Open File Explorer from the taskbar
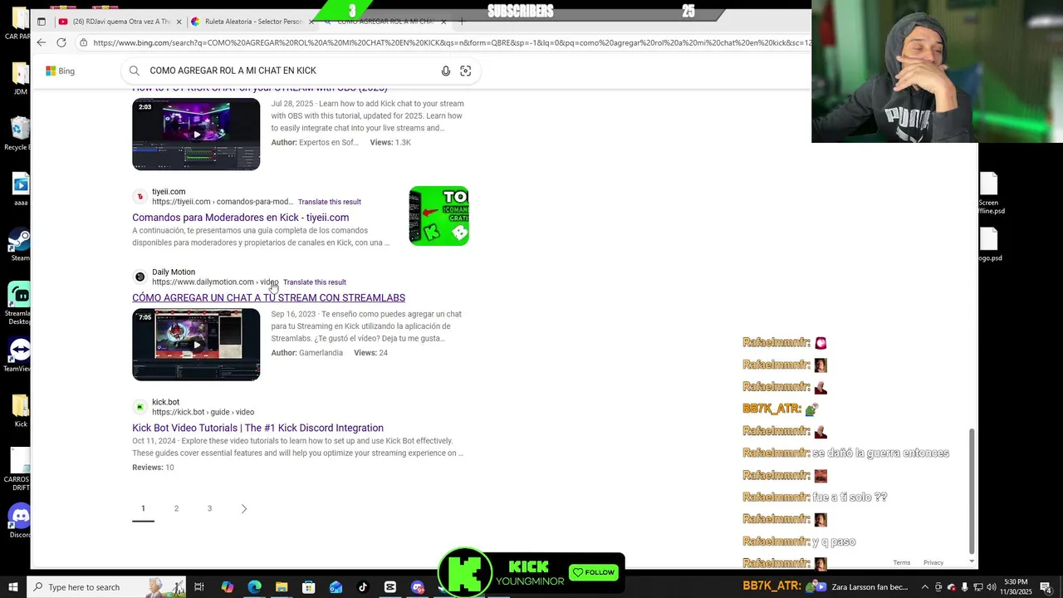Screen dimensions: 1063x598 click(x=282, y=587)
